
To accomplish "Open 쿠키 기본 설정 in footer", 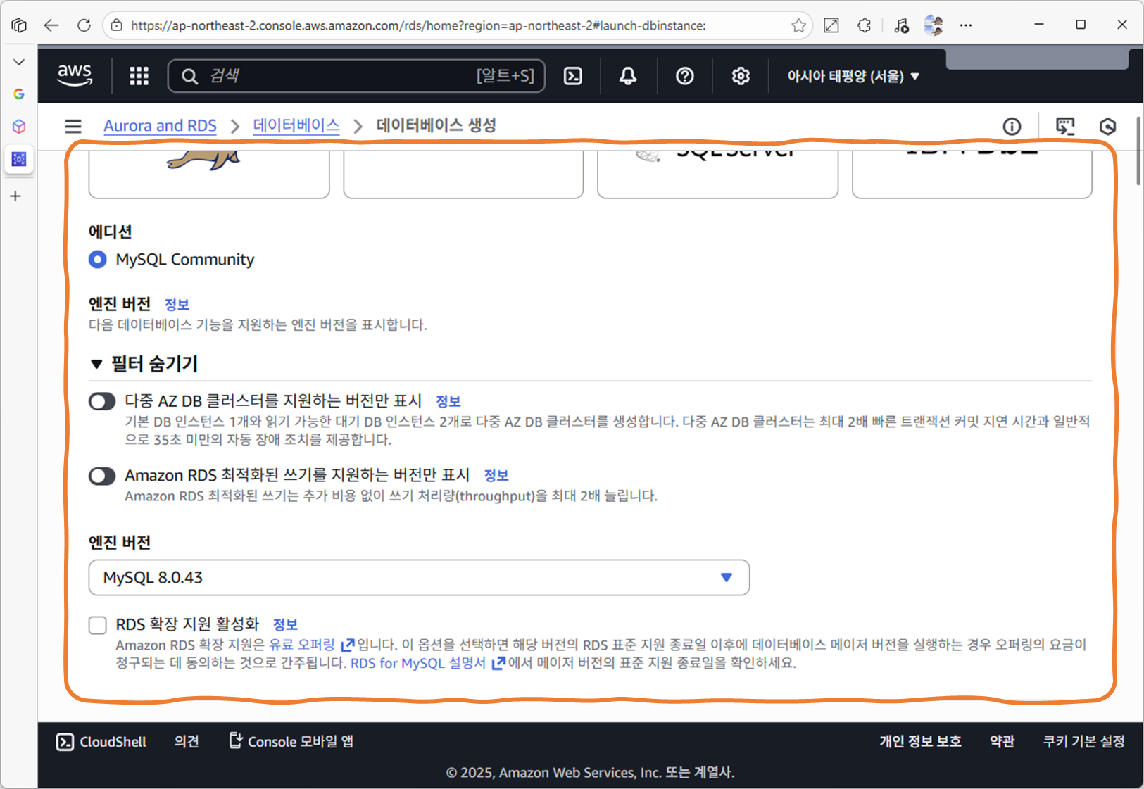I will 1083,742.
